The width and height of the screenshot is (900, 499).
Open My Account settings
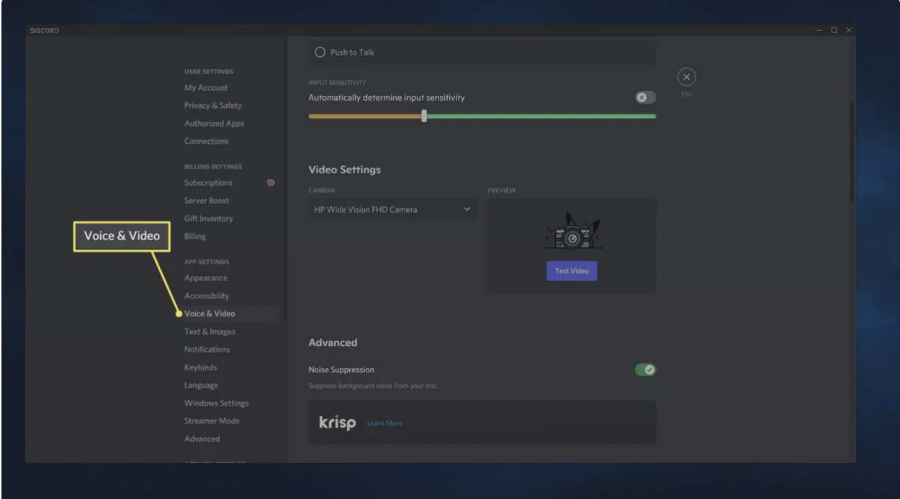tap(206, 88)
